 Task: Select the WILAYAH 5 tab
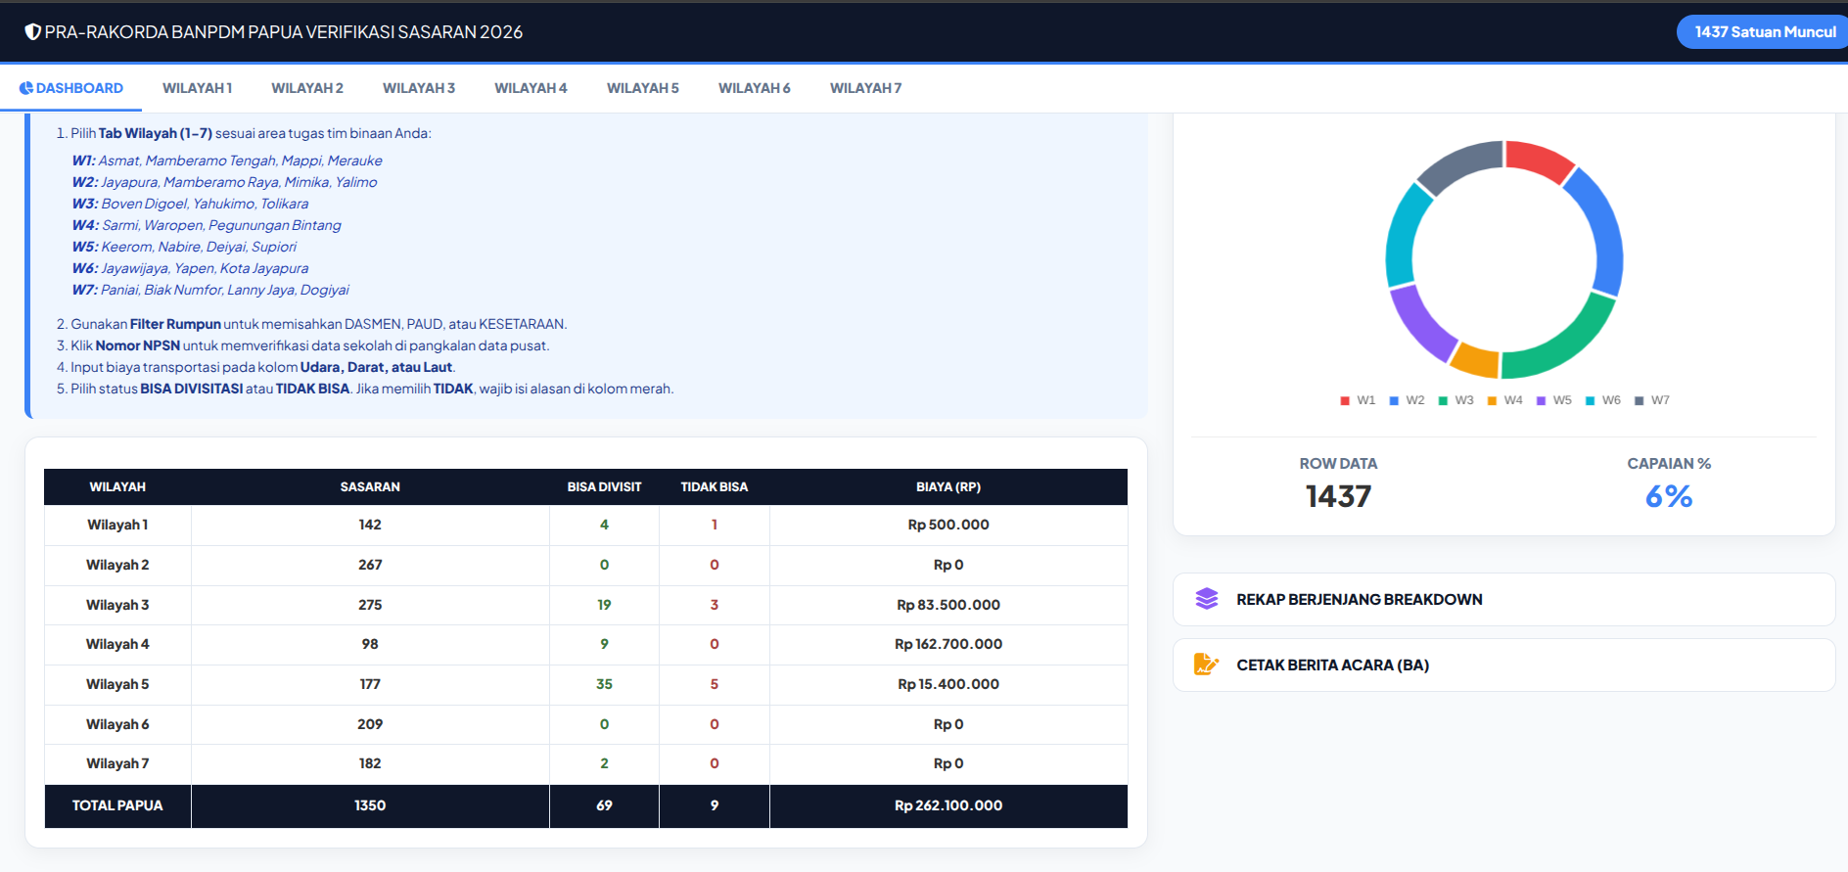click(642, 88)
